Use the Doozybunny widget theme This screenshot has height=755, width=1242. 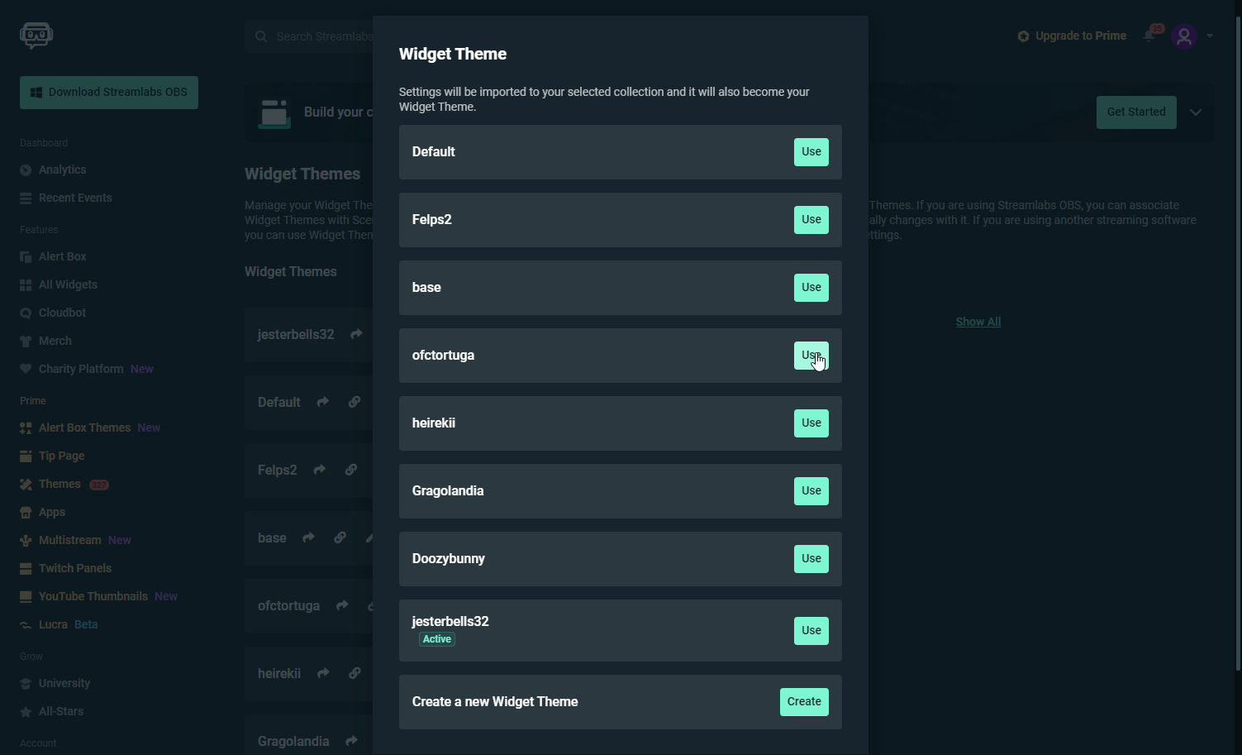point(811,559)
